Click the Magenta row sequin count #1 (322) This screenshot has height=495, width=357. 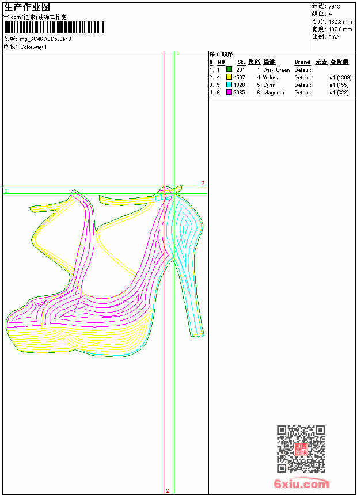pyautogui.click(x=339, y=93)
